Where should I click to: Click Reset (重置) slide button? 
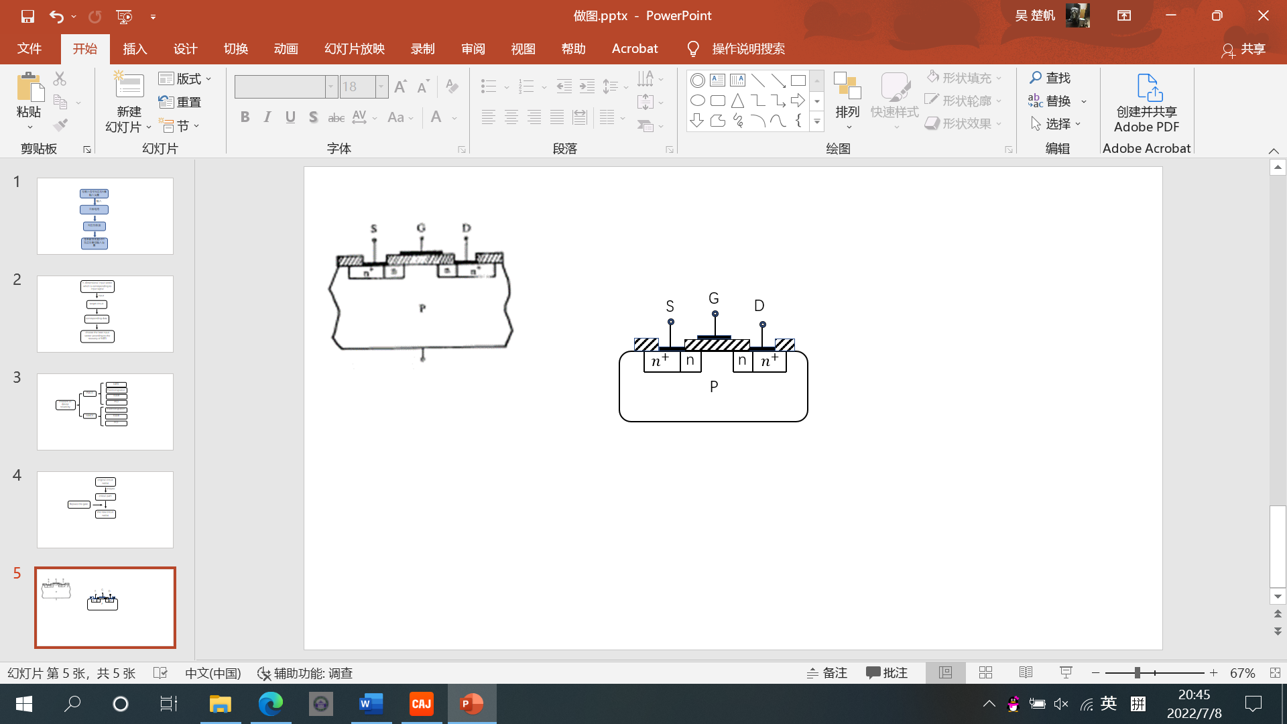pyautogui.click(x=180, y=102)
